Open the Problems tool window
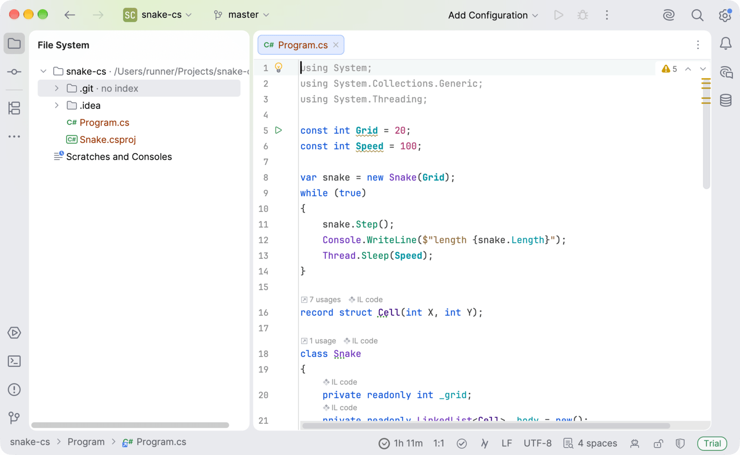The image size is (740, 455). [14, 390]
